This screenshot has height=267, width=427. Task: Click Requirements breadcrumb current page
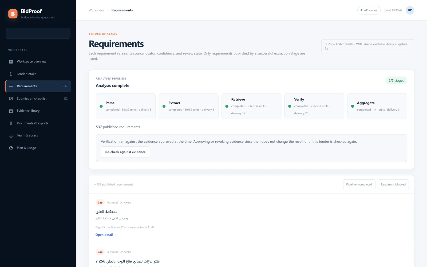[x=122, y=10]
